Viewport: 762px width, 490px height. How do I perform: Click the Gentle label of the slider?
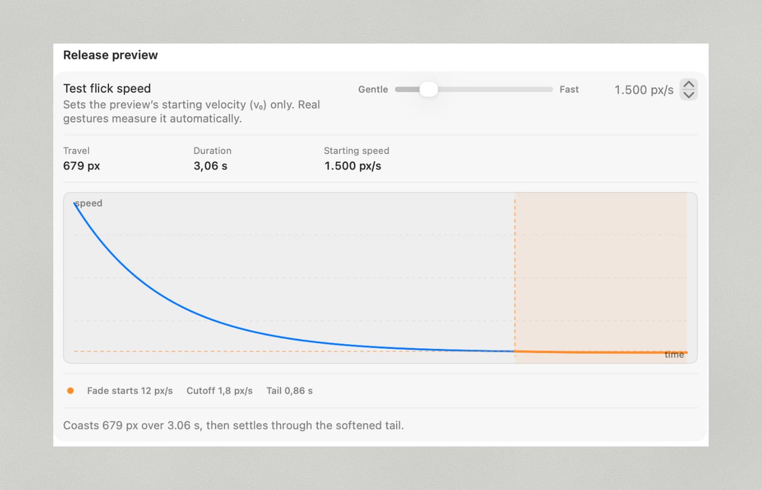pos(373,89)
